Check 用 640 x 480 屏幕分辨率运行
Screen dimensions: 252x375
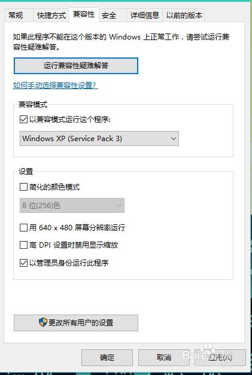coord(23,227)
